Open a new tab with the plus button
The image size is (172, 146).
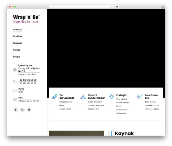pos(163,8)
